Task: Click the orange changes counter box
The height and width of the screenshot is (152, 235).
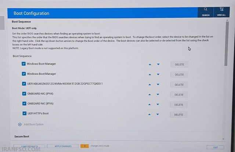Action: (84, 146)
